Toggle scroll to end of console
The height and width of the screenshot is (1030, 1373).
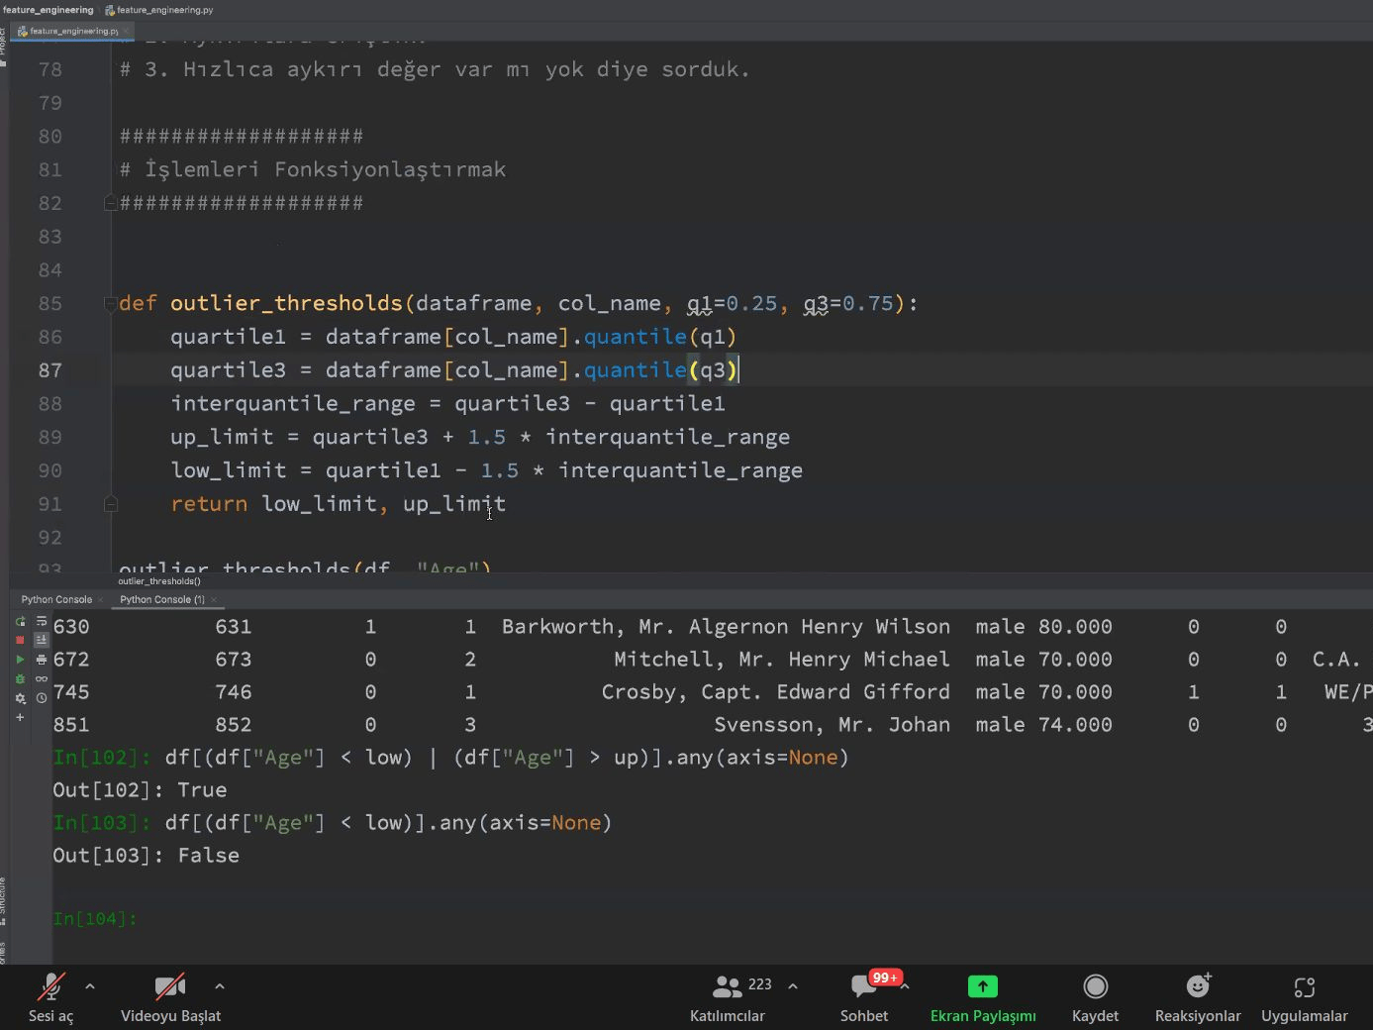pyautogui.click(x=42, y=640)
